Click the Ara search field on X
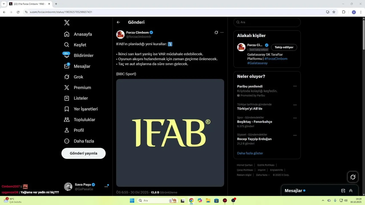Image resolution: width=365 pixels, height=205 pixels. (x=267, y=22)
